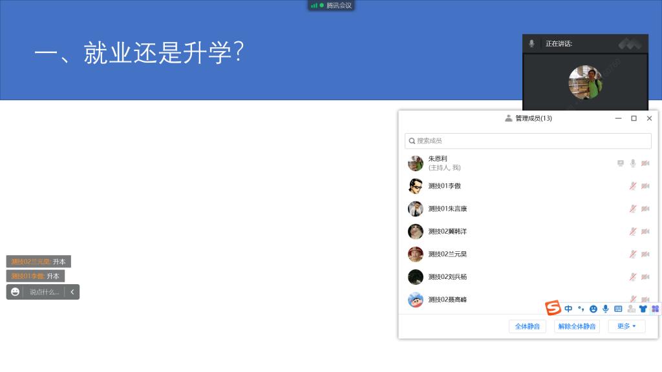Switch Sogou Chinese/English mode 中 icon

568,309
